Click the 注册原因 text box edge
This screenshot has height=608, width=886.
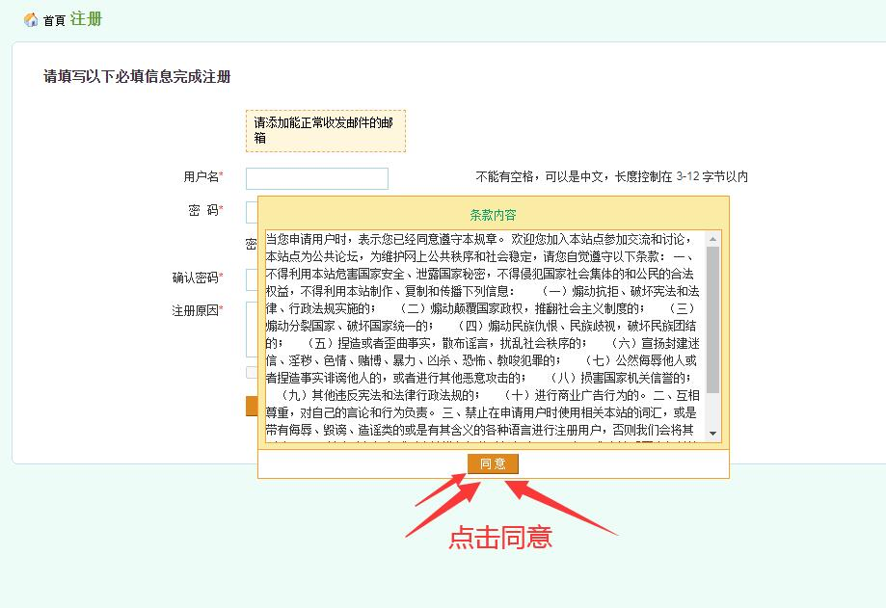click(x=251, y=328)
